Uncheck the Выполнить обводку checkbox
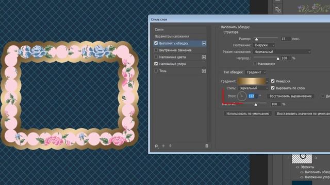The width and height of the screenshot is (330, 185). click(156, 43)
